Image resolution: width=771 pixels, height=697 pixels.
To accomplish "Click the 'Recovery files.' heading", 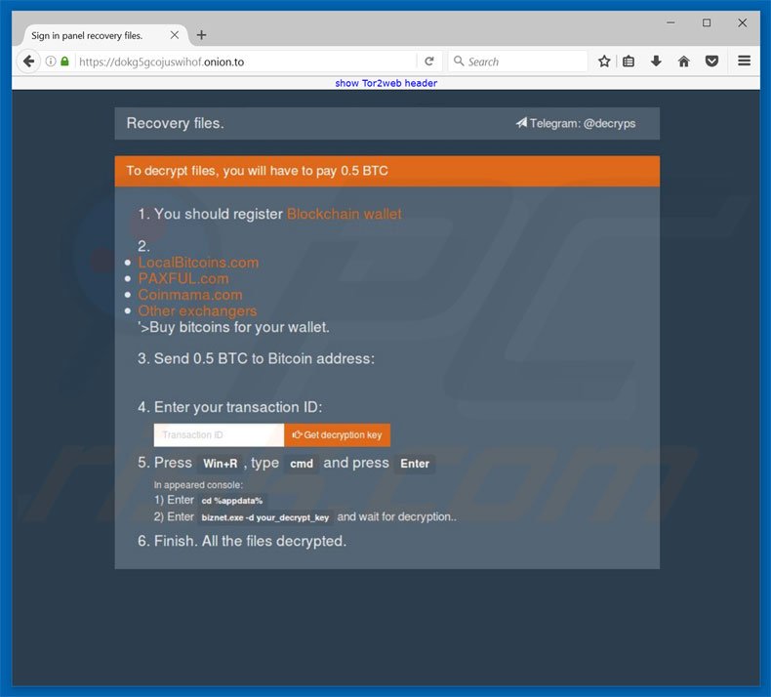I will (175, 123).
